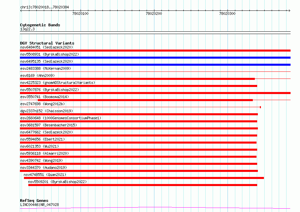Open esv3550741 (Boomsma2014) label

click(44, 97)
